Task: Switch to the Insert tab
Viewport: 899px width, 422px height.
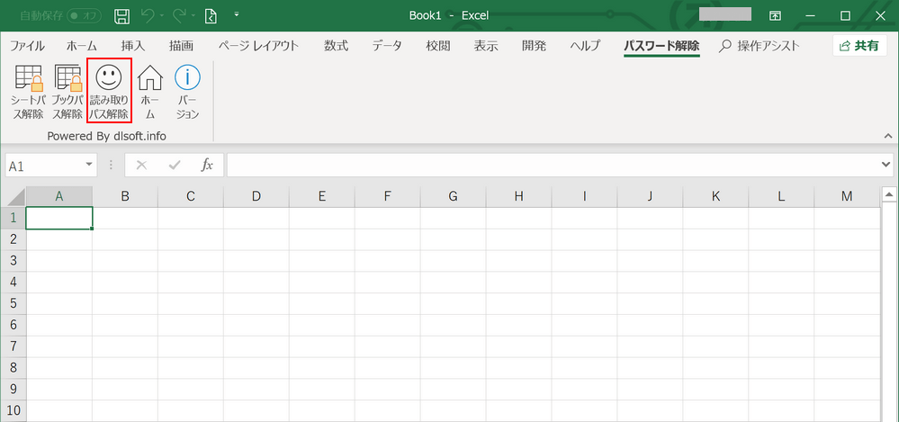Action: (x=132, y=46)
